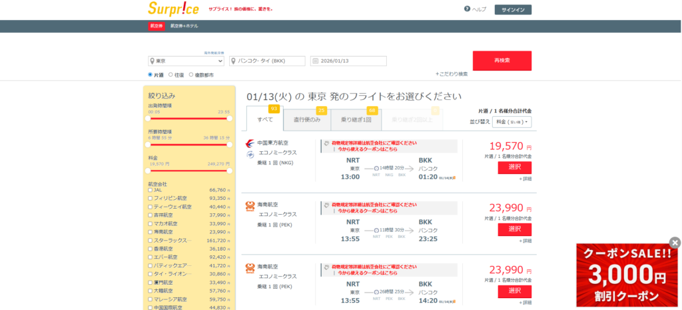Check the JAL airline filter checkbox
This screenshot has width=682, height=310.
coord(150,190)
